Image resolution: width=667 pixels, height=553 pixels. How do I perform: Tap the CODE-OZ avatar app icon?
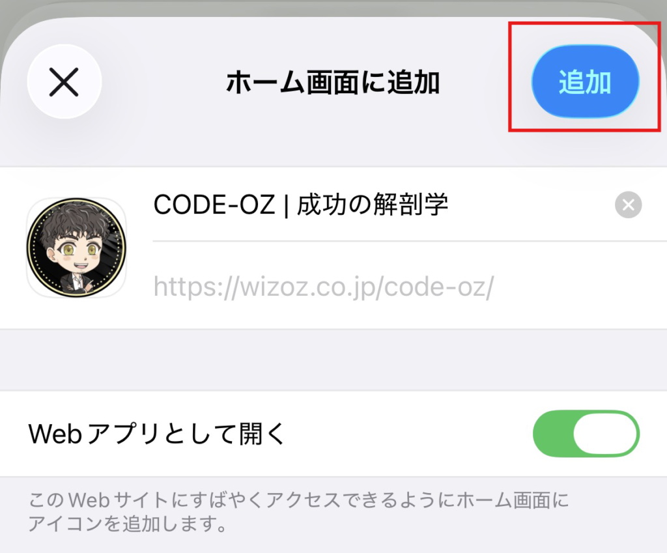point(77,248)
